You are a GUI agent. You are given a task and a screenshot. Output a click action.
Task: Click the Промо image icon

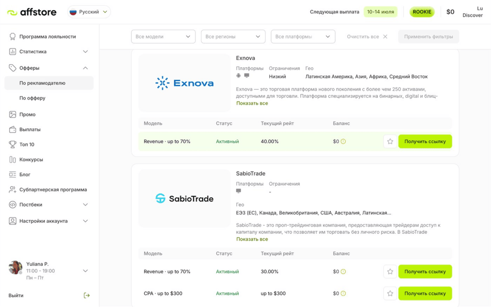[13, 114]
